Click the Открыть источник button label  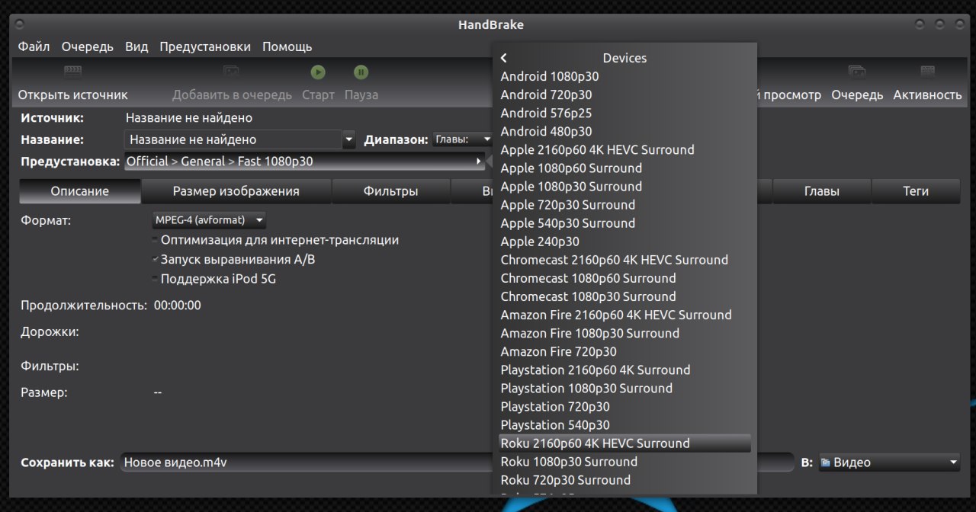point(73,95)
